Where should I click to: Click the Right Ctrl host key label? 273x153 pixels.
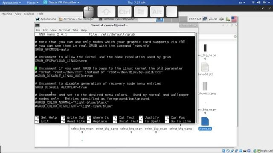click(267, 151)
